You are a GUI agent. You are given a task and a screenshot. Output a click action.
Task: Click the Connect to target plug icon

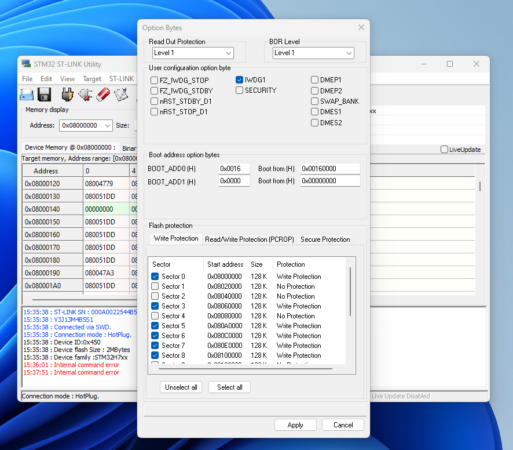coord(67,93)
